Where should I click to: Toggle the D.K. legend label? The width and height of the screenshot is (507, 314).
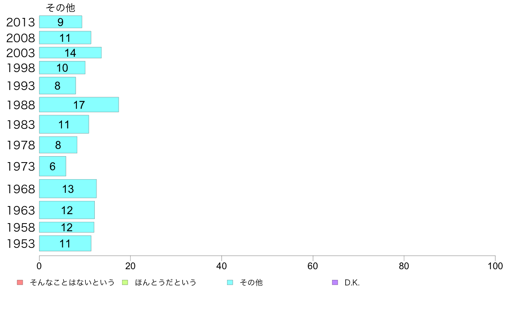coord(352,282)
